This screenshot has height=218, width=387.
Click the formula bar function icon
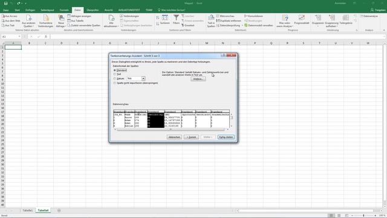click(x=46, y=36)
